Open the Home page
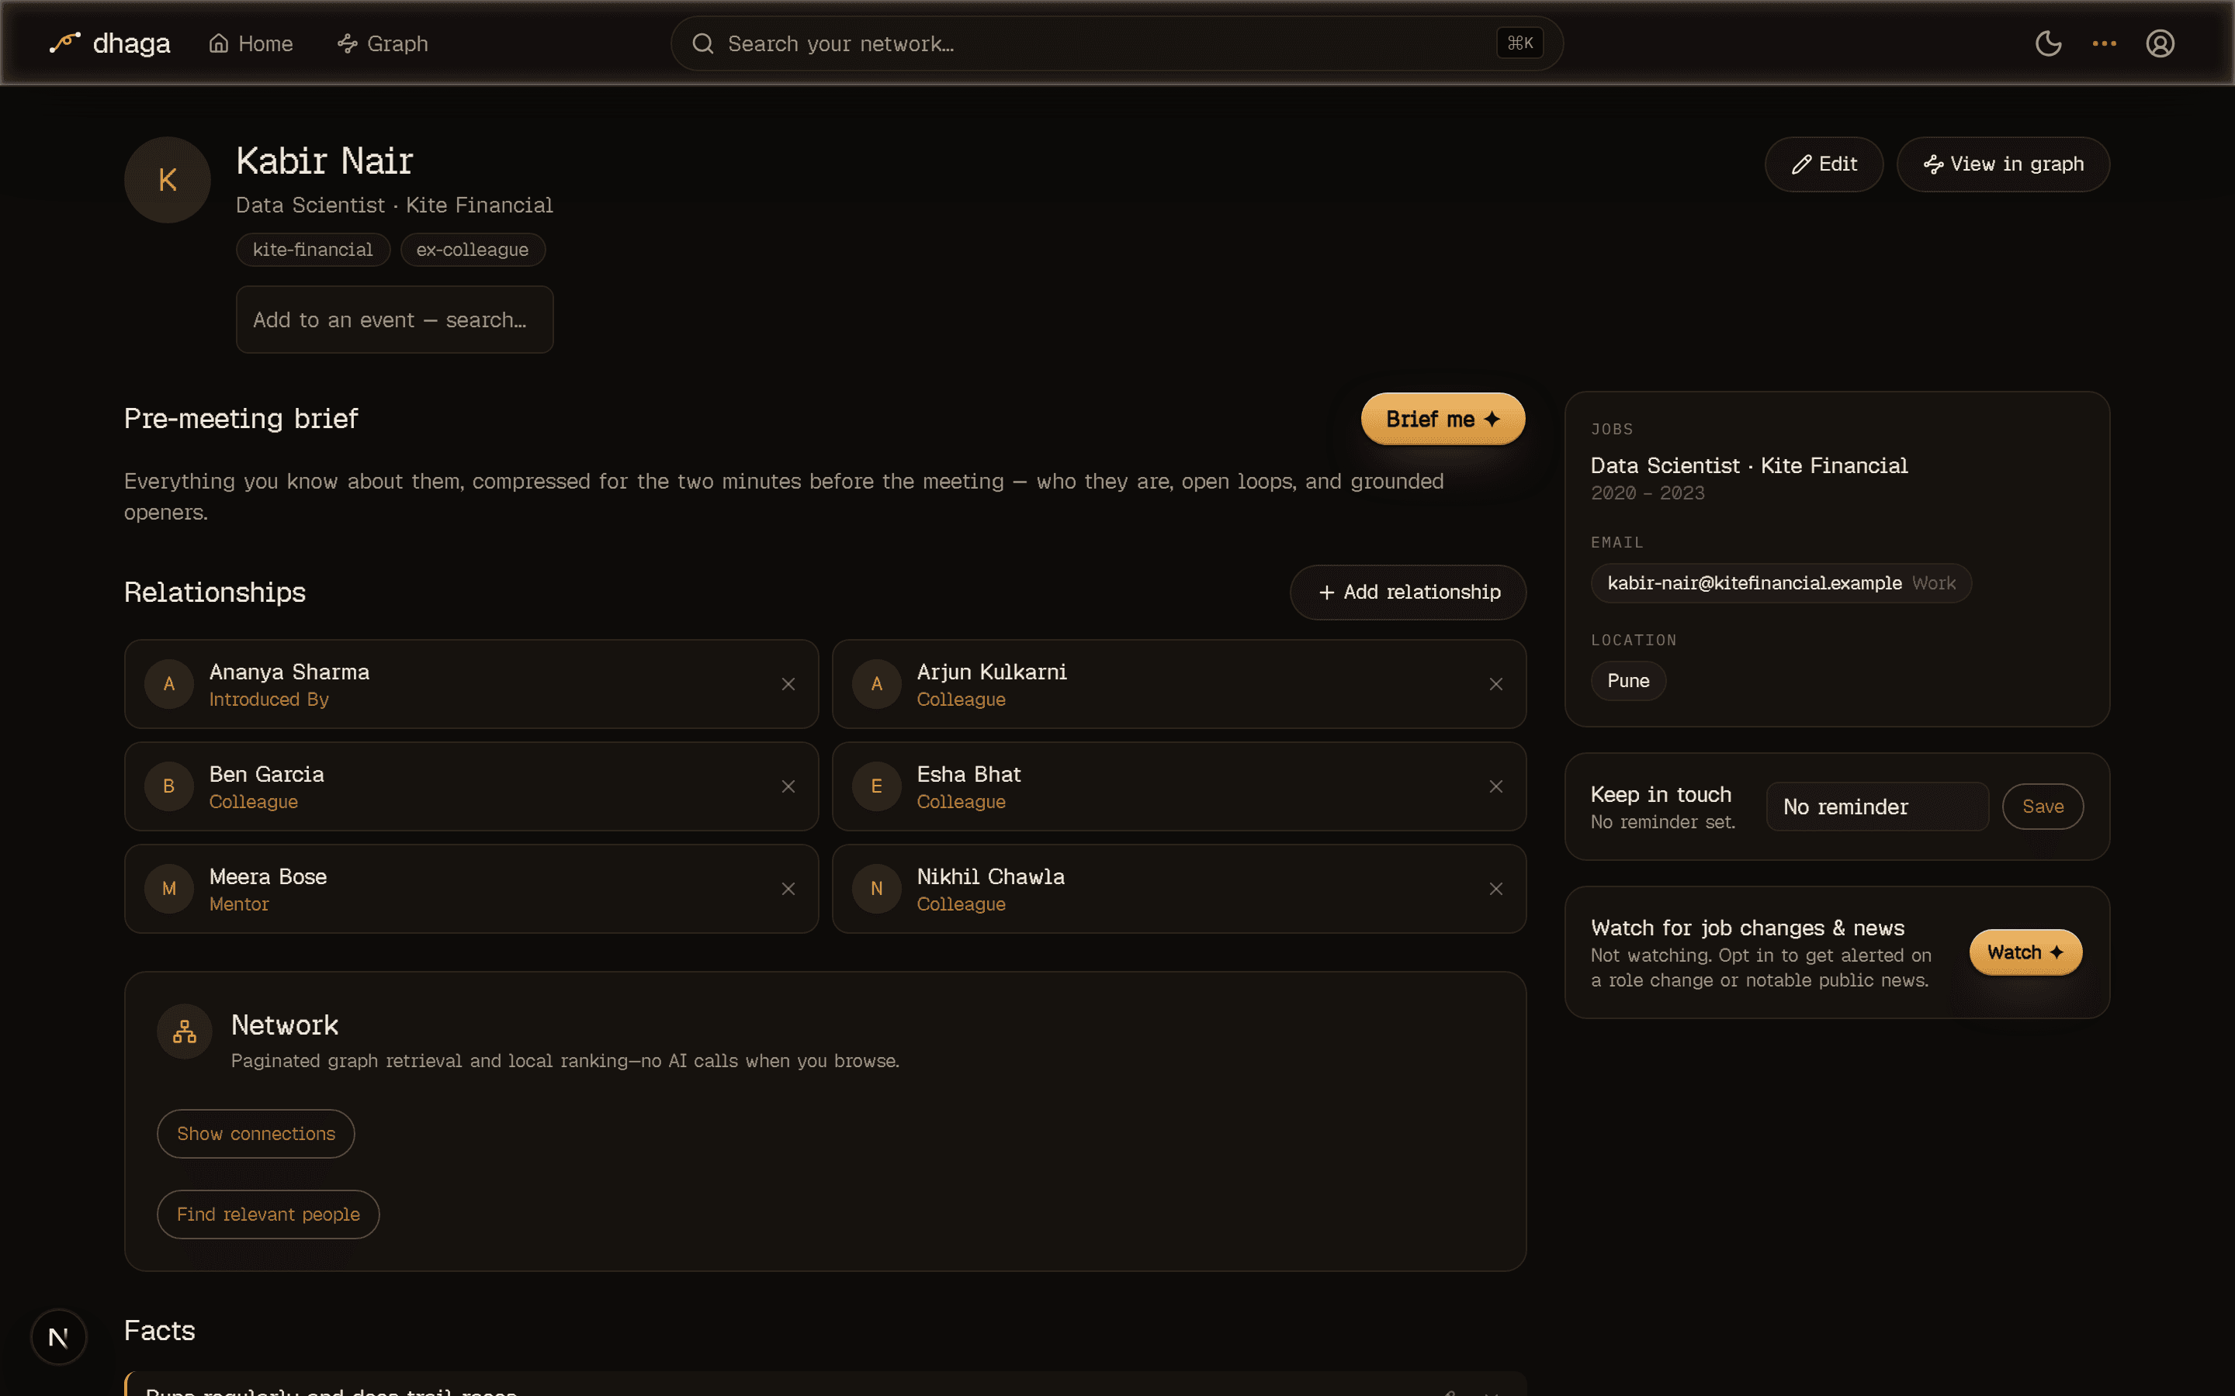This screenshot has height=1396, width=2235. [251, 43]
